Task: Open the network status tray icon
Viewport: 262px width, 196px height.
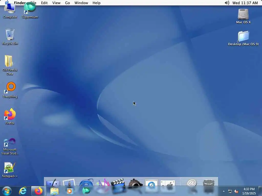Action: point(230,191)
